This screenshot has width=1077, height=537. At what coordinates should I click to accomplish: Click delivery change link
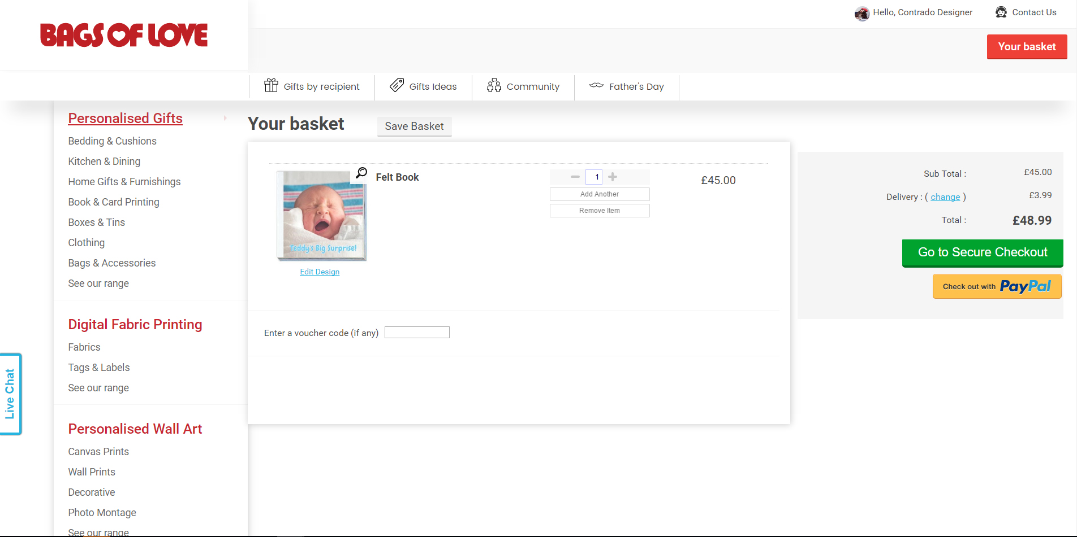[x=945, y=197]
